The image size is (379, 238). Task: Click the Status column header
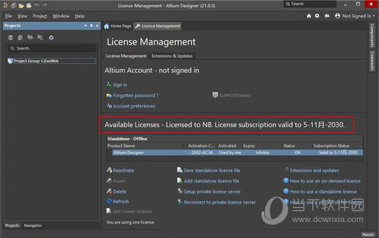[289, 146]
